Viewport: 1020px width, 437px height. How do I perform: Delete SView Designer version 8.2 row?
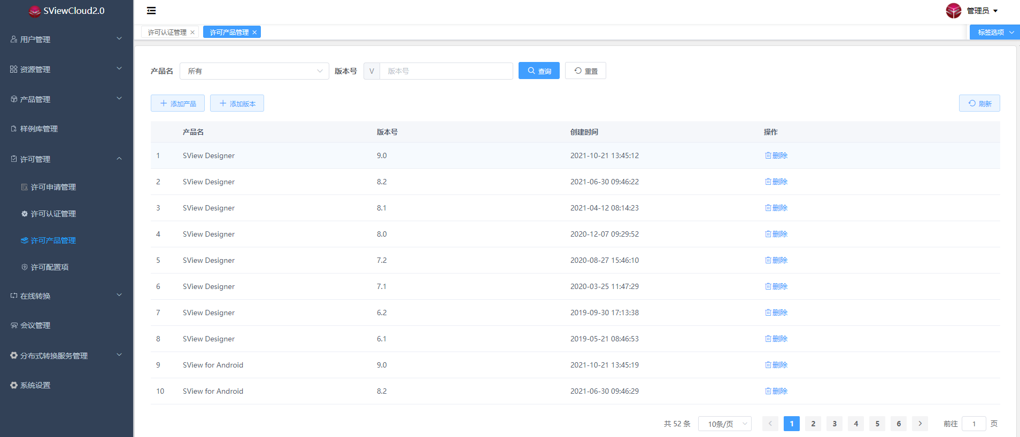(776, 182)
